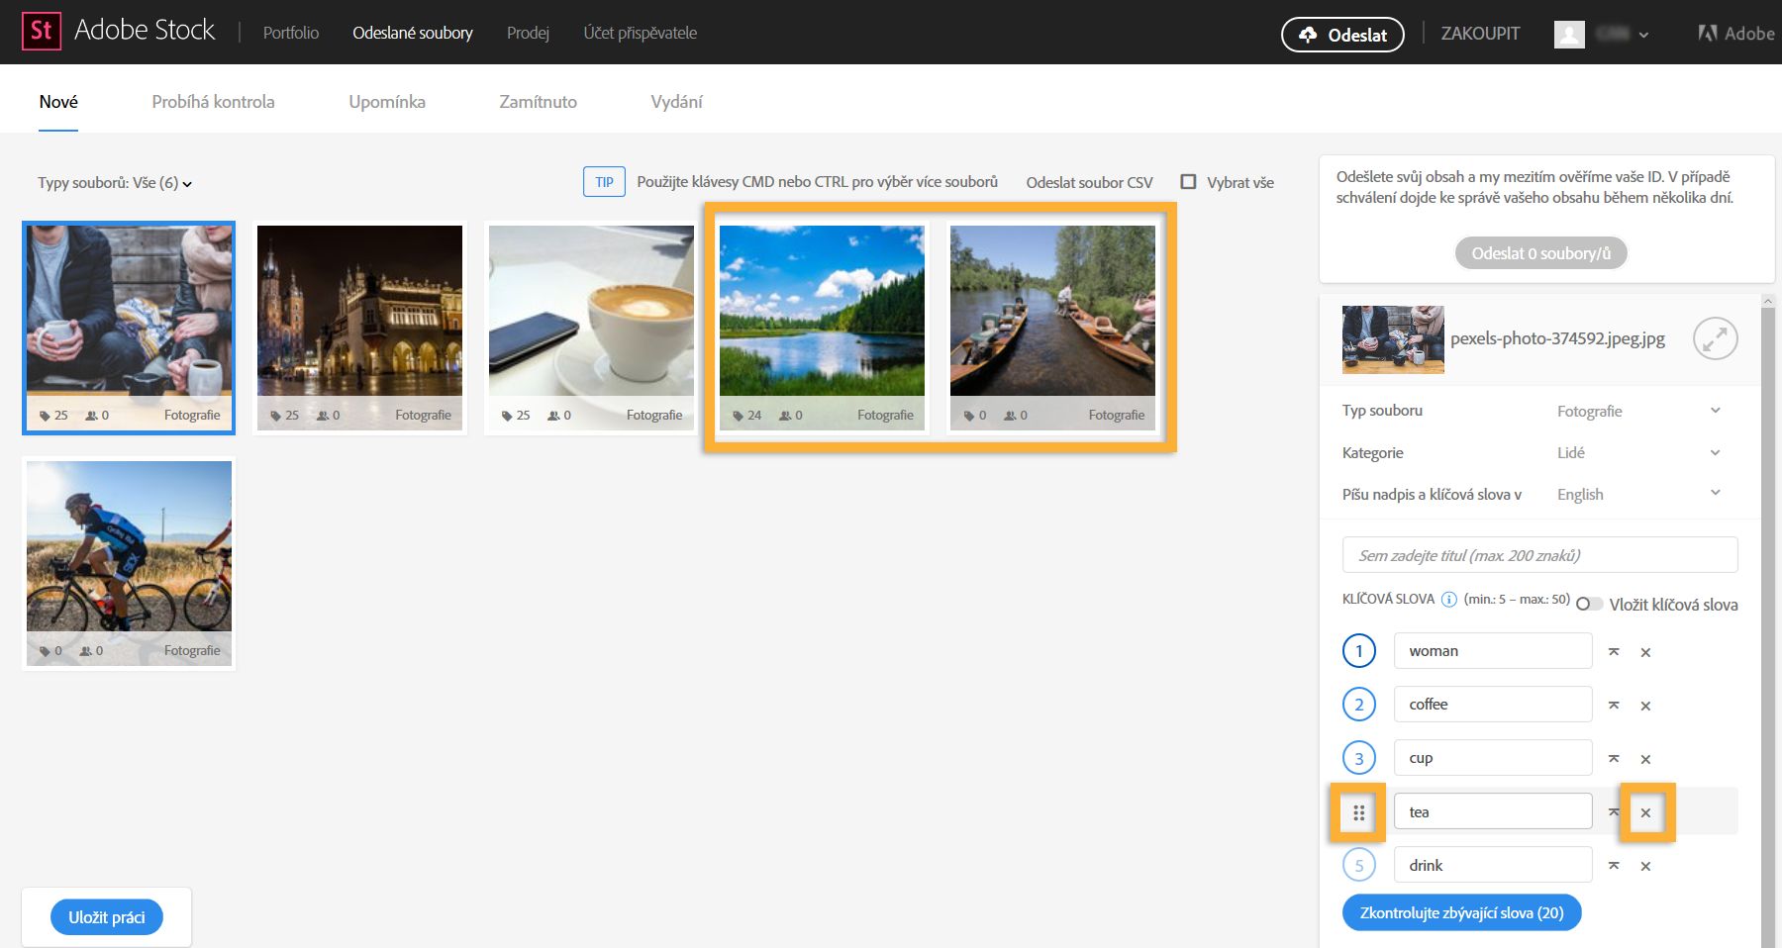Select the river boats thumbnail
Image resolution: width=1782 pixels, height=948 pixels.
tap(1052, 328)
